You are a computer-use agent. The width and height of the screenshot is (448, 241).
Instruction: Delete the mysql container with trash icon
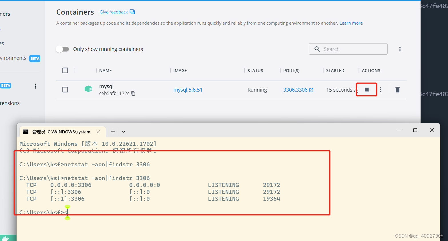397,90
